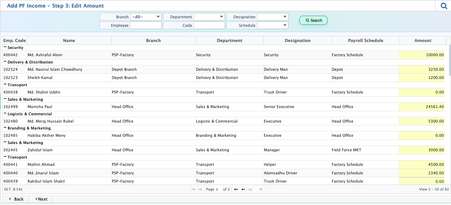The height and width of the screenshot is (205, 451).
Task: Open the Schedule filter dropdown
Action: [x=273, y=25]
